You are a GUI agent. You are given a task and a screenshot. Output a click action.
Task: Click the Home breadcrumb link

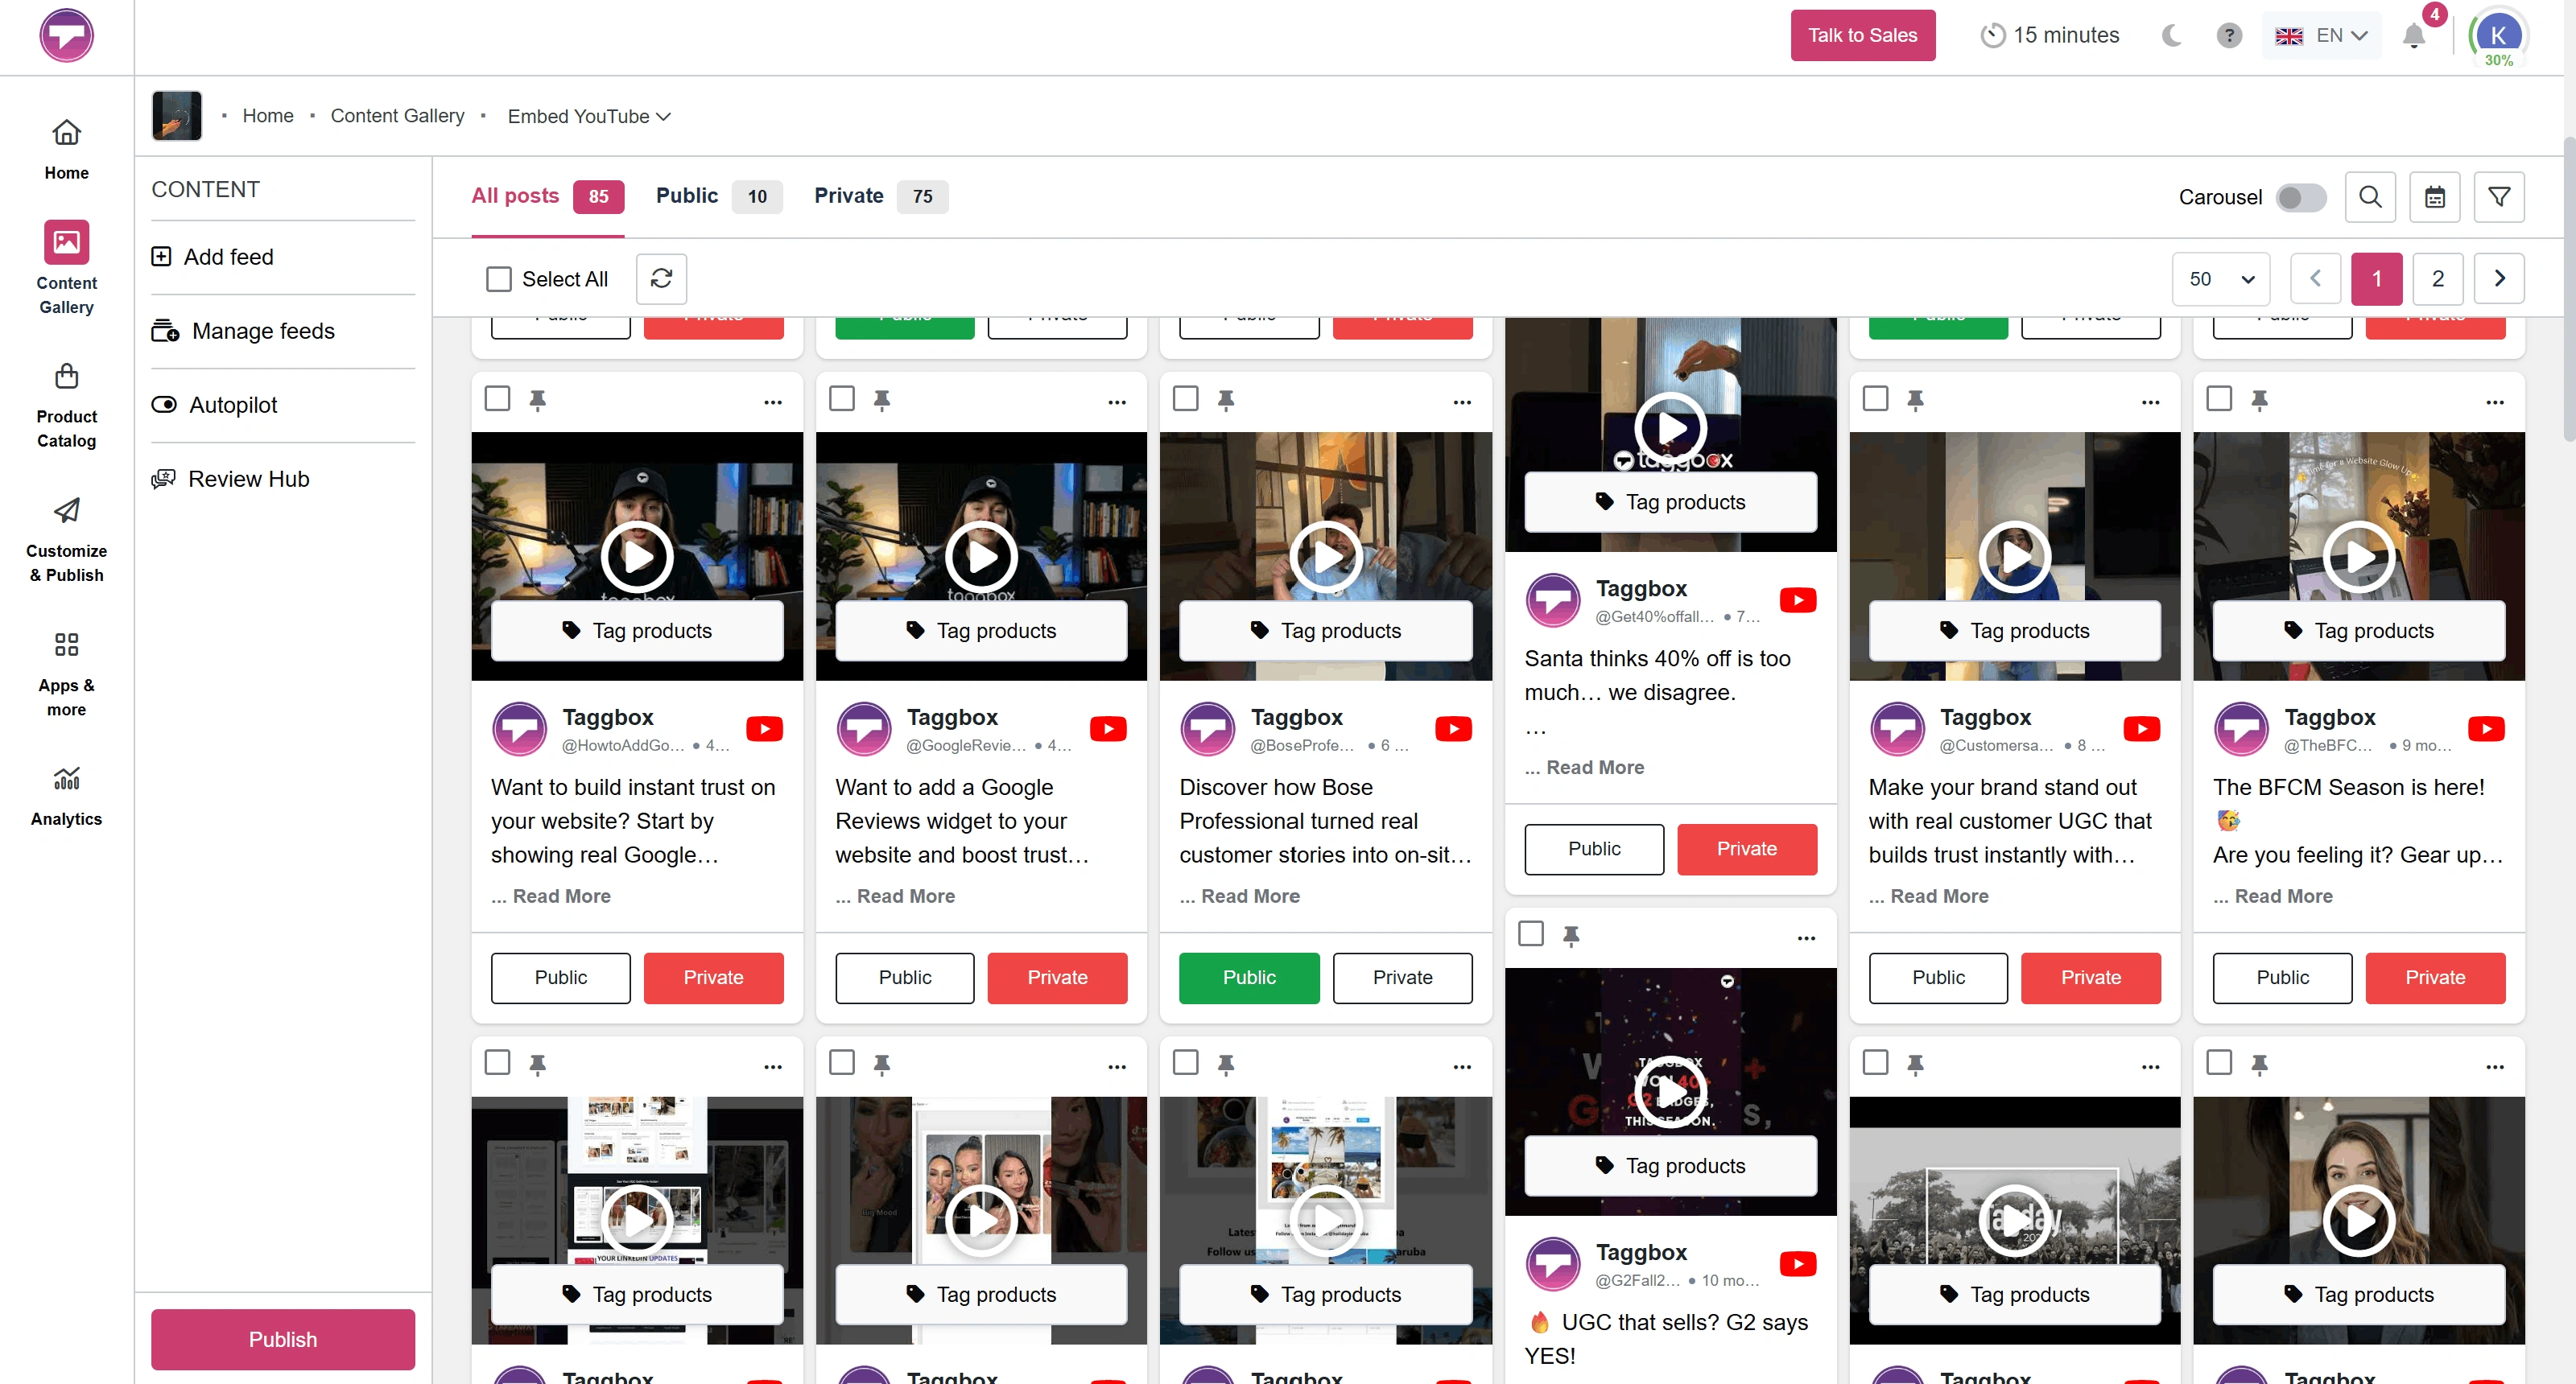(x=268, y=116)
